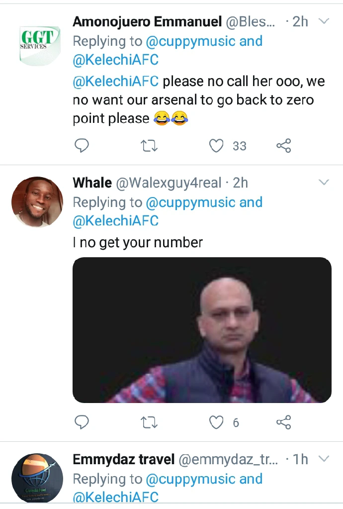
Task: Like Whale's tweet with 6 likes
Action: [216, 422]
